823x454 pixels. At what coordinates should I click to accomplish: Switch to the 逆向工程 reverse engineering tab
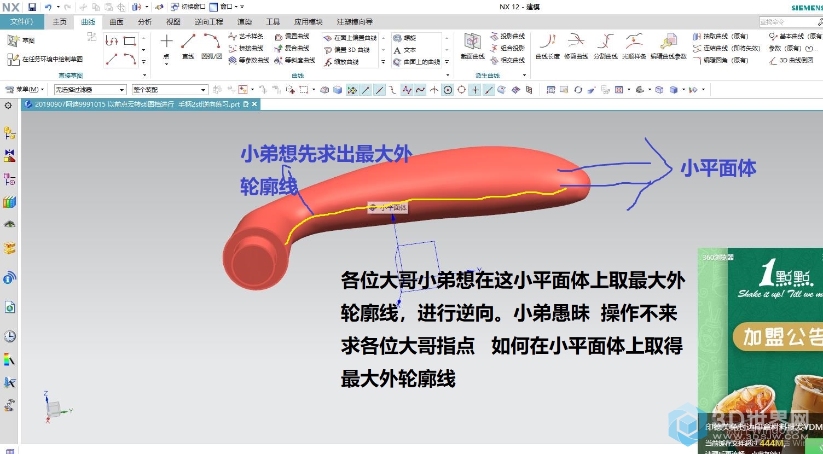209,22
